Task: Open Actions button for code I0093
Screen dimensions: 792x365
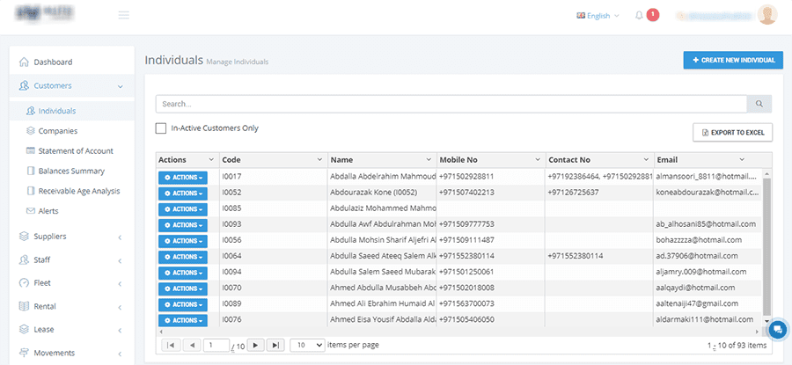Action: (183, 225)
